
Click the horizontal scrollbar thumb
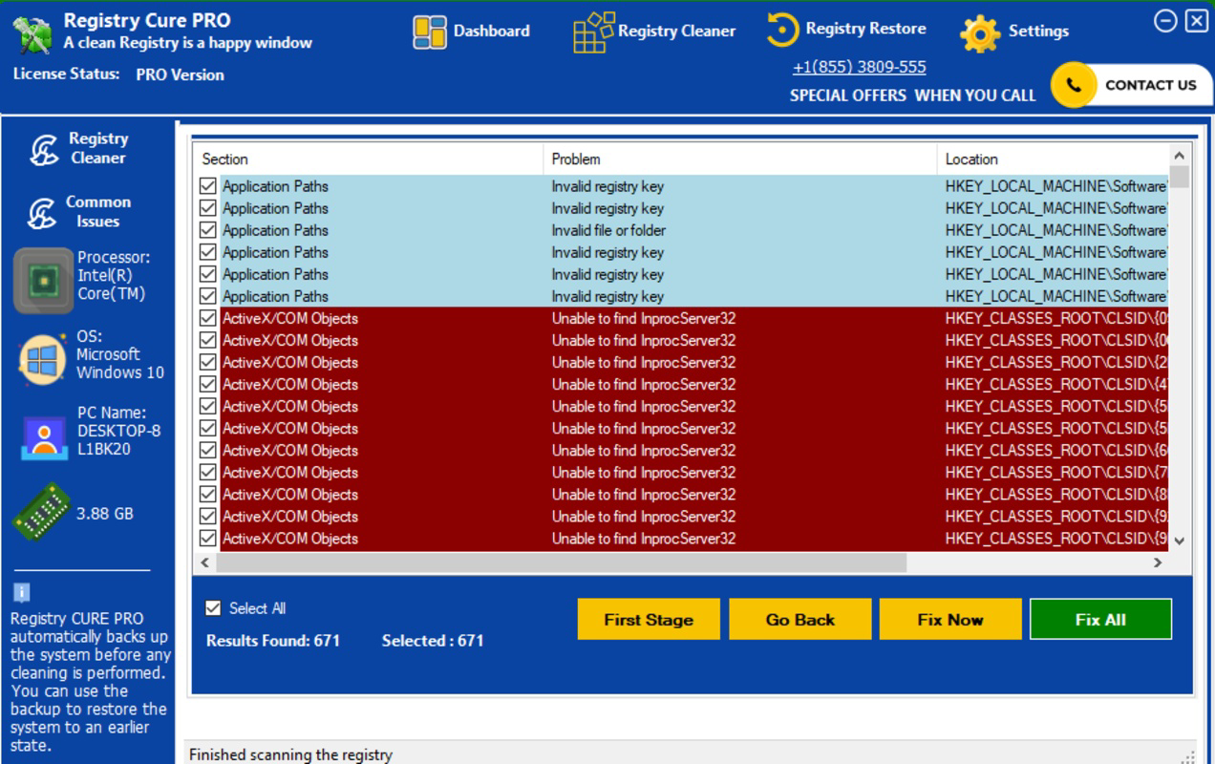(x=561, y=562)
